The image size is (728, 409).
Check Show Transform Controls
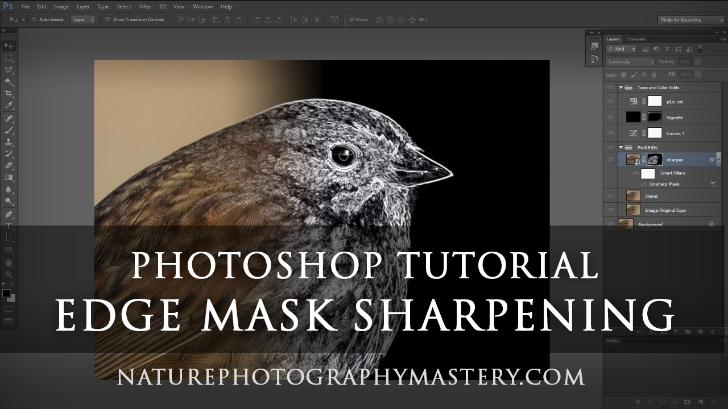(108, 19)
